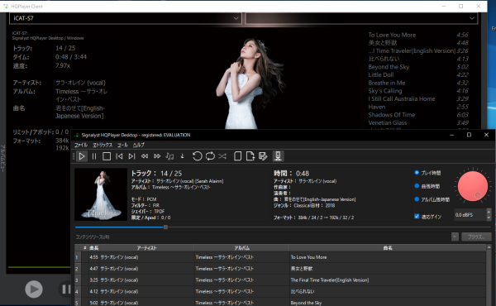Screen dimensions: 496x306
Task: Click the track position slider handle
Action: coord(165,227)
